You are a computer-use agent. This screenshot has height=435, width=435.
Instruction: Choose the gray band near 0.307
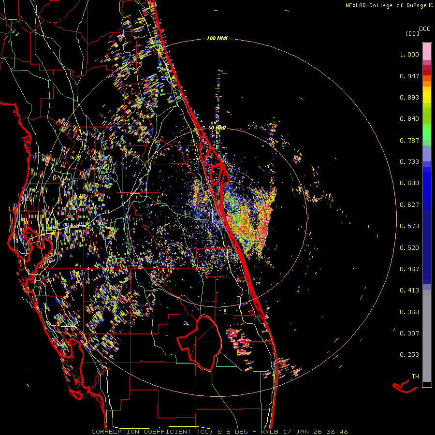pos(427,333)
